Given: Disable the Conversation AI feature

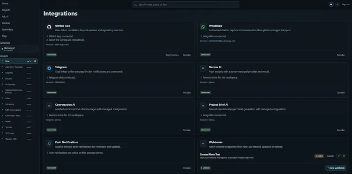Looking at the screenshot, I should tap(187, 130).
